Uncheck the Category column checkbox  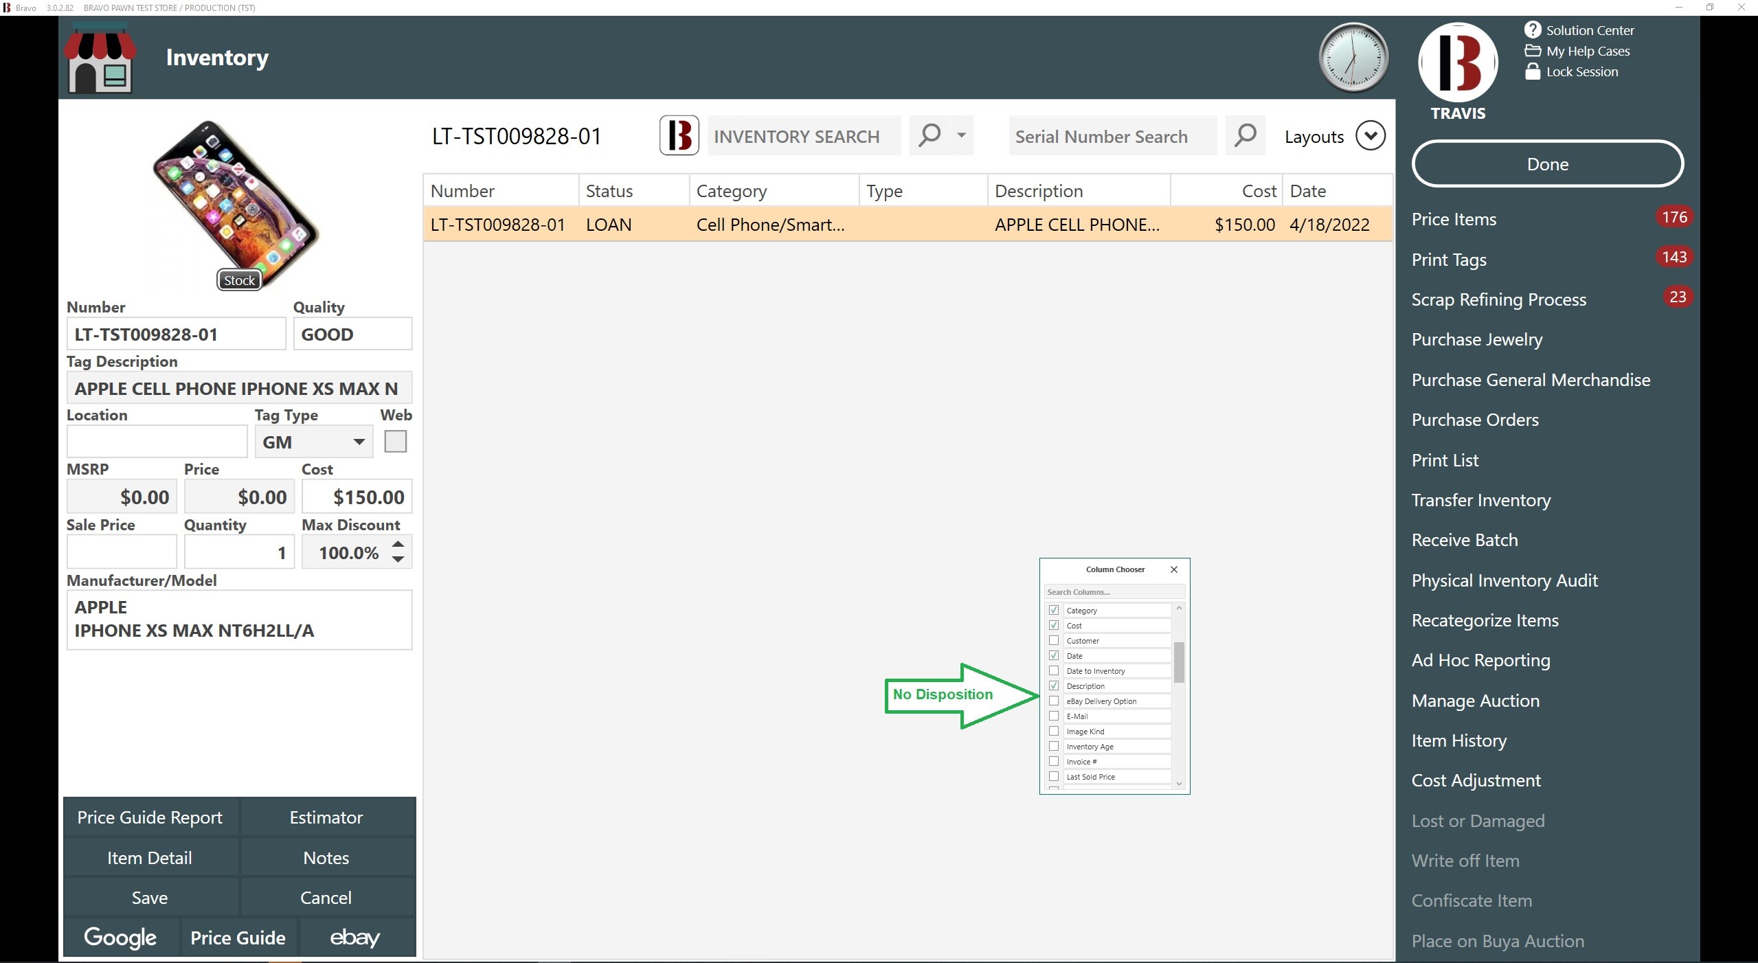pyautogui.click(x=1054, y=610)
